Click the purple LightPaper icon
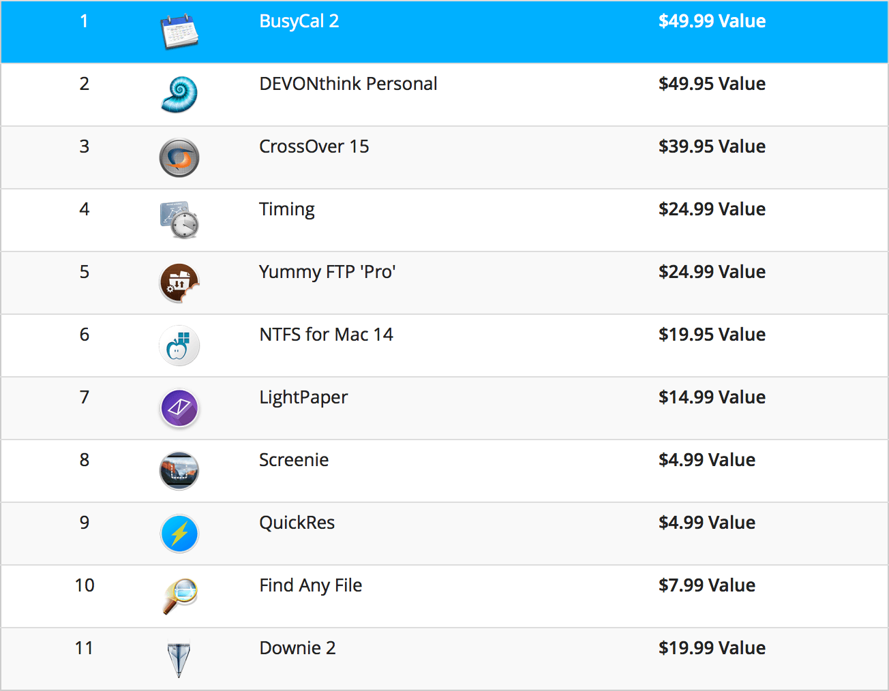Viewport: 889px width, 691px height. tap(179, 408)
